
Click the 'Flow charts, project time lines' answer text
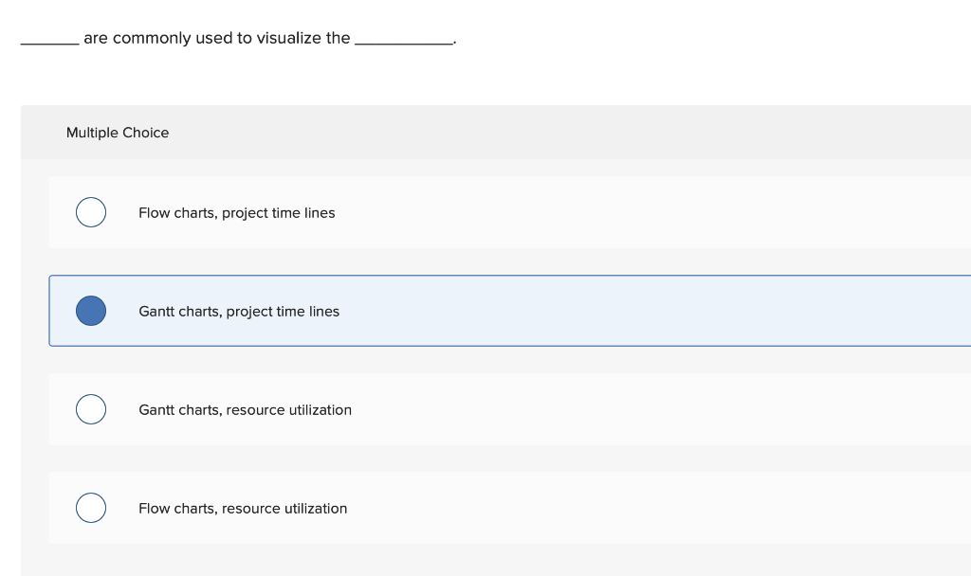click(236, 213)
